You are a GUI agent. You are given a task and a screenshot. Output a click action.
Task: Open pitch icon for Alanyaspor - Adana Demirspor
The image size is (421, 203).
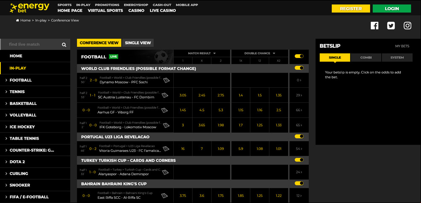(x=165, y=172)
